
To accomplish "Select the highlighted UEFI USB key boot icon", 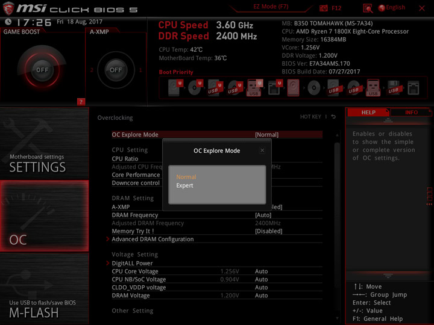I will pos(254,88).
